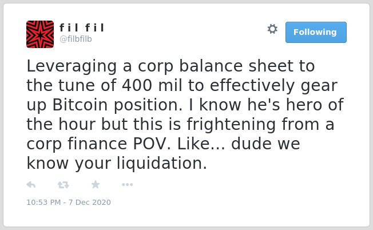This screenshot has height=230, width=373.
Task: Retweet this post using the retweet icon
Action: [64, 185]
